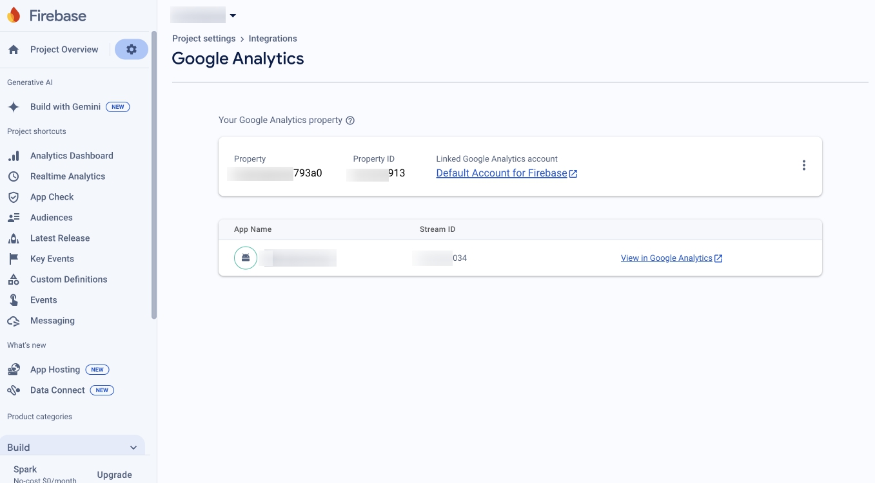Screen dimensions: 875x483
Task: Go to Messaging in the sidebar
Action: pyautogui.click(x=52, y=321)
